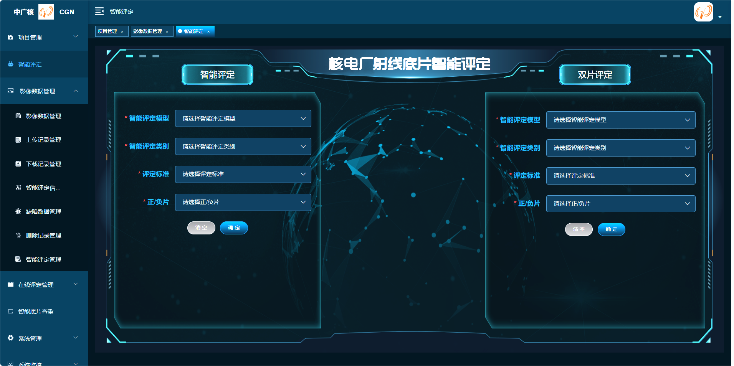Image resolution: width=734 pixels, height=366 pixels.
Task: Close the 项目管理 tab
Action: pyautogui.click(x=122, y=31)
